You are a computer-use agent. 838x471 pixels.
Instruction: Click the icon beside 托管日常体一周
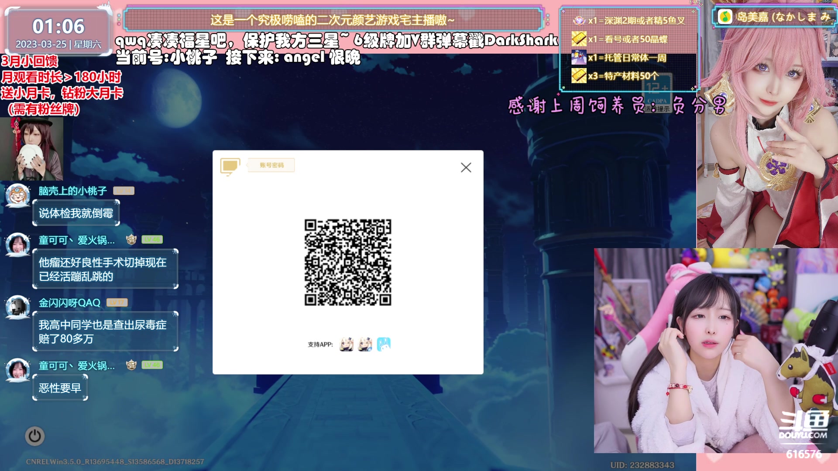point(579,58)
